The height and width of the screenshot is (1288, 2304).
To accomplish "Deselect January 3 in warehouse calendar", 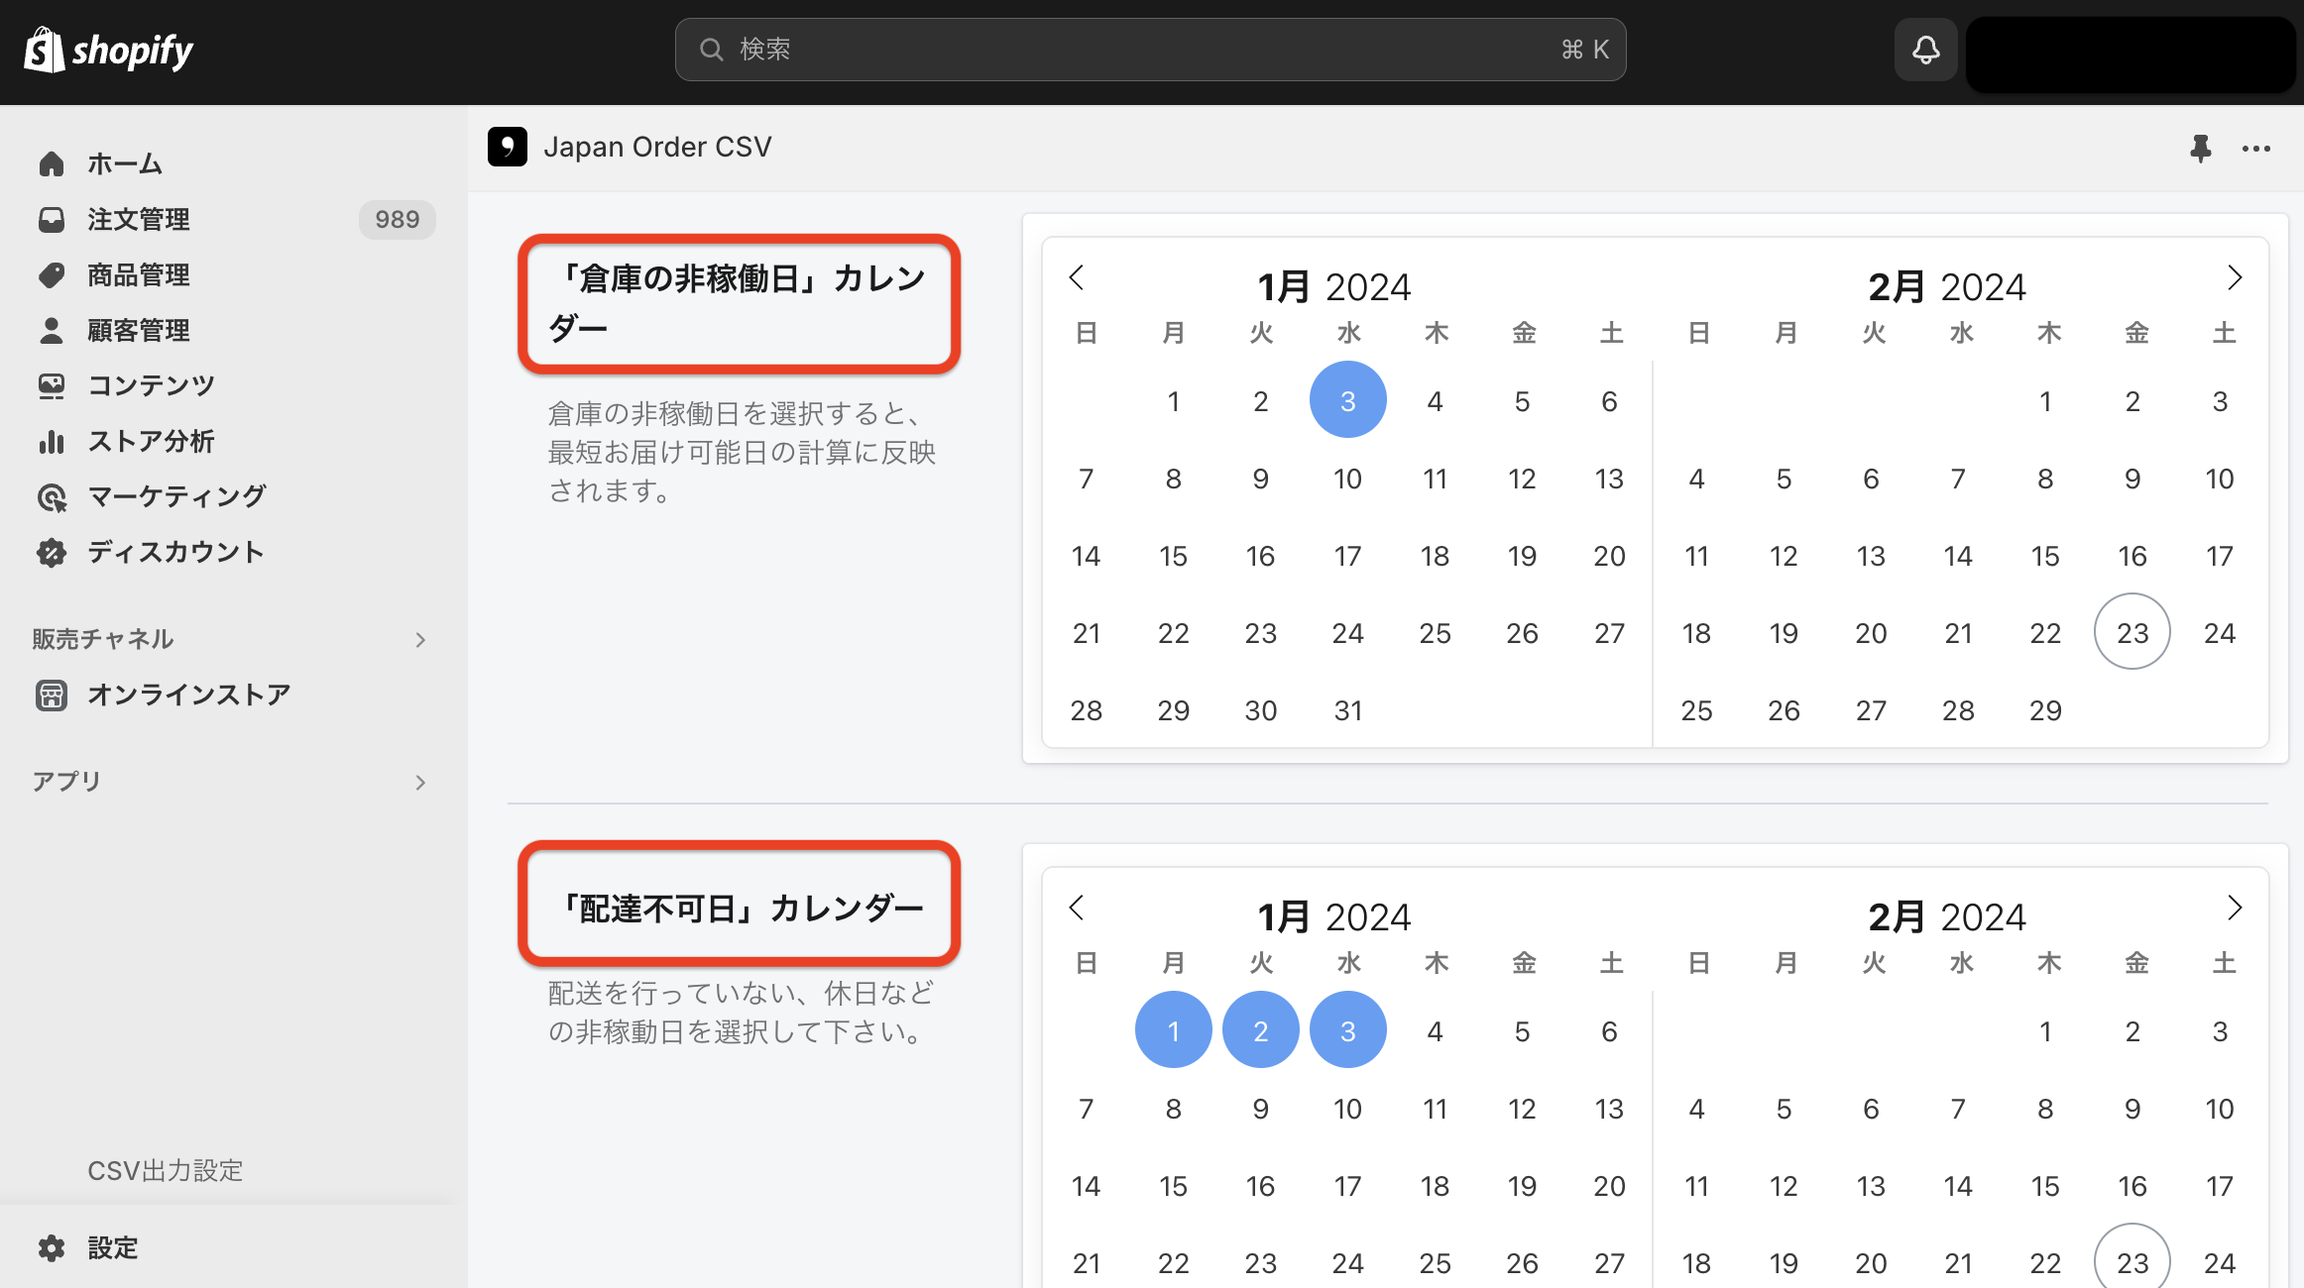I will tap(1347, 400).
